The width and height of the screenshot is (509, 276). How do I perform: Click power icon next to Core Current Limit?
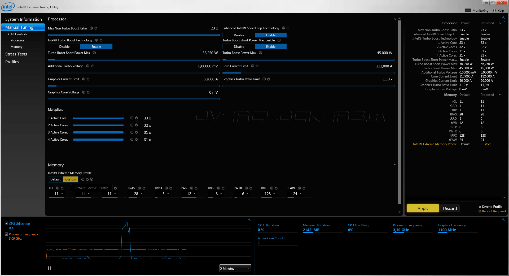[257, 66]
